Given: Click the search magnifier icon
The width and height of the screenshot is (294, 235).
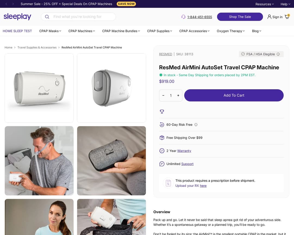Looking at the screenshot, I should [x=47, y=17].
